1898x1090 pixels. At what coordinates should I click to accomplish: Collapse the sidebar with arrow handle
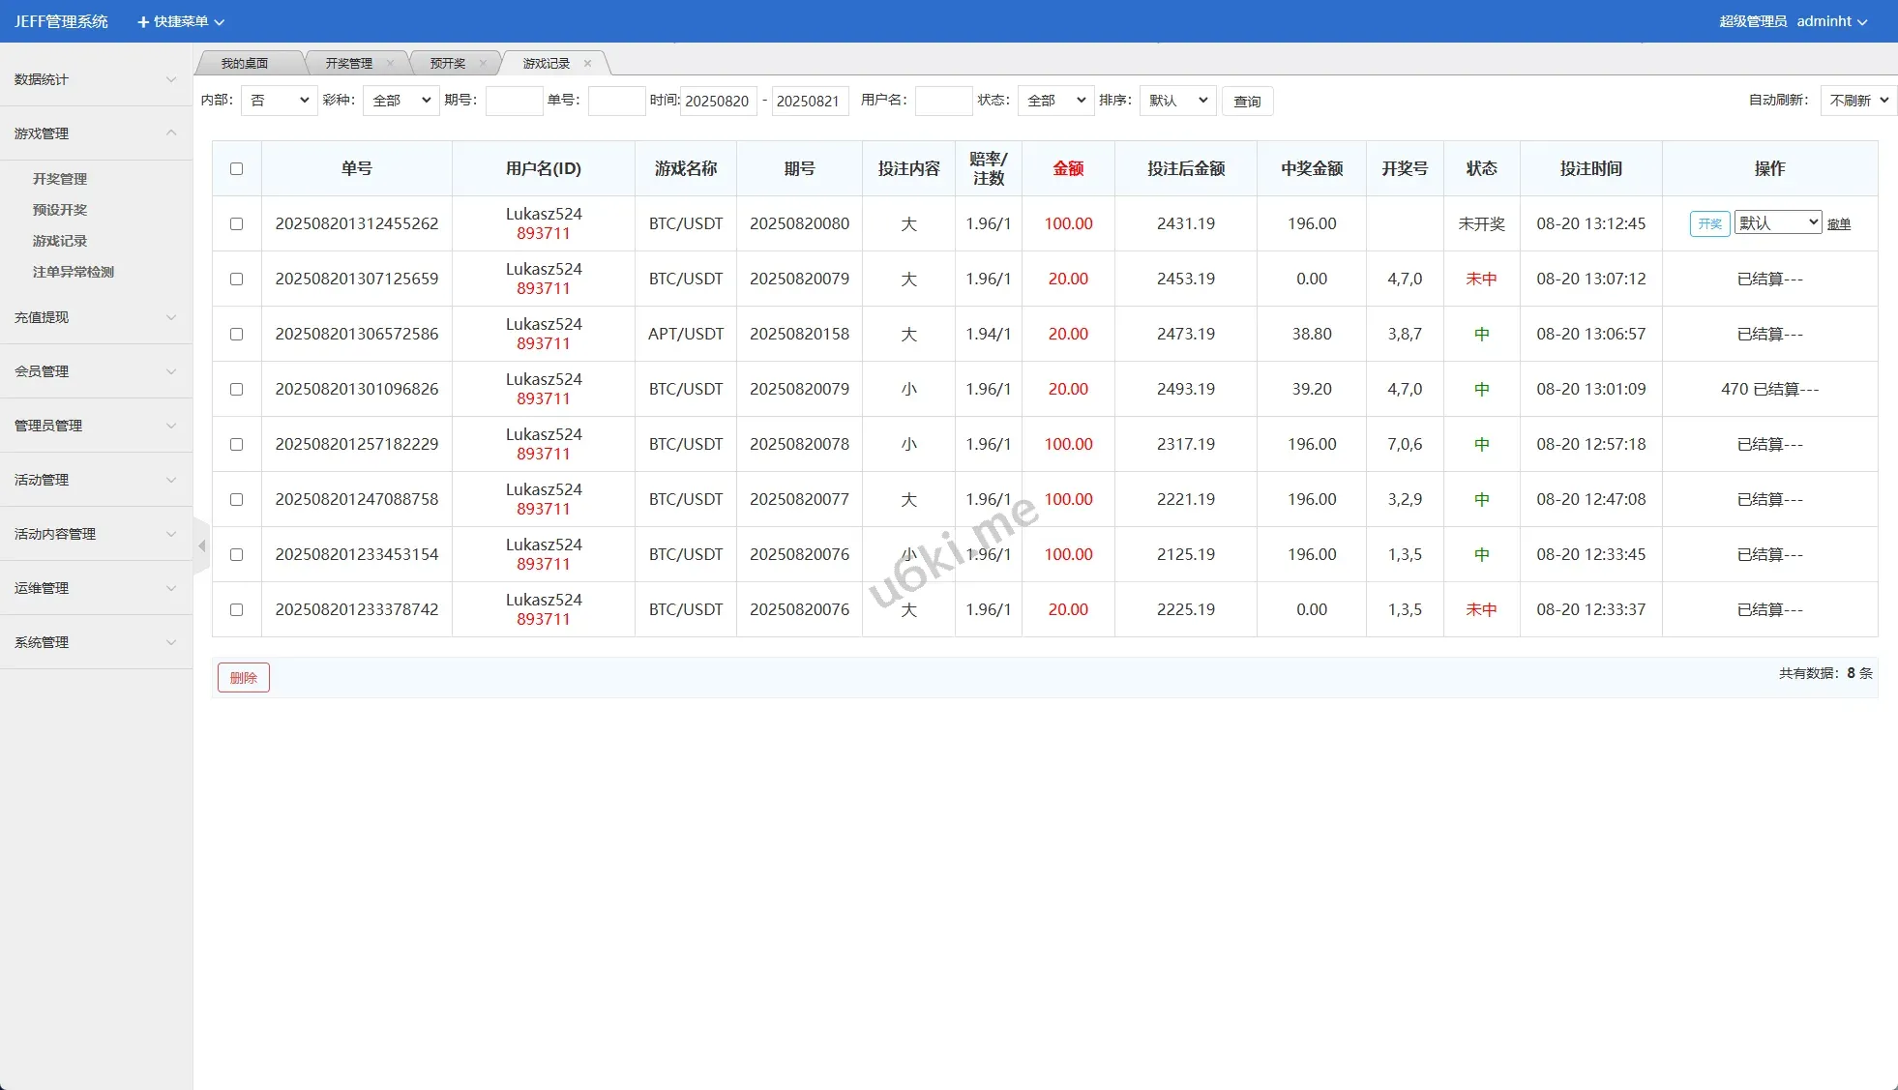click(201, 546)
